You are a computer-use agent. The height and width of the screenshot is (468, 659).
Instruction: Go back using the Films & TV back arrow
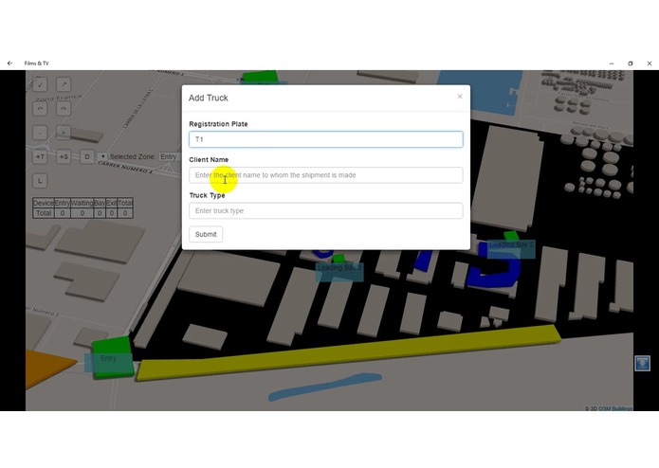click(9, 63)
